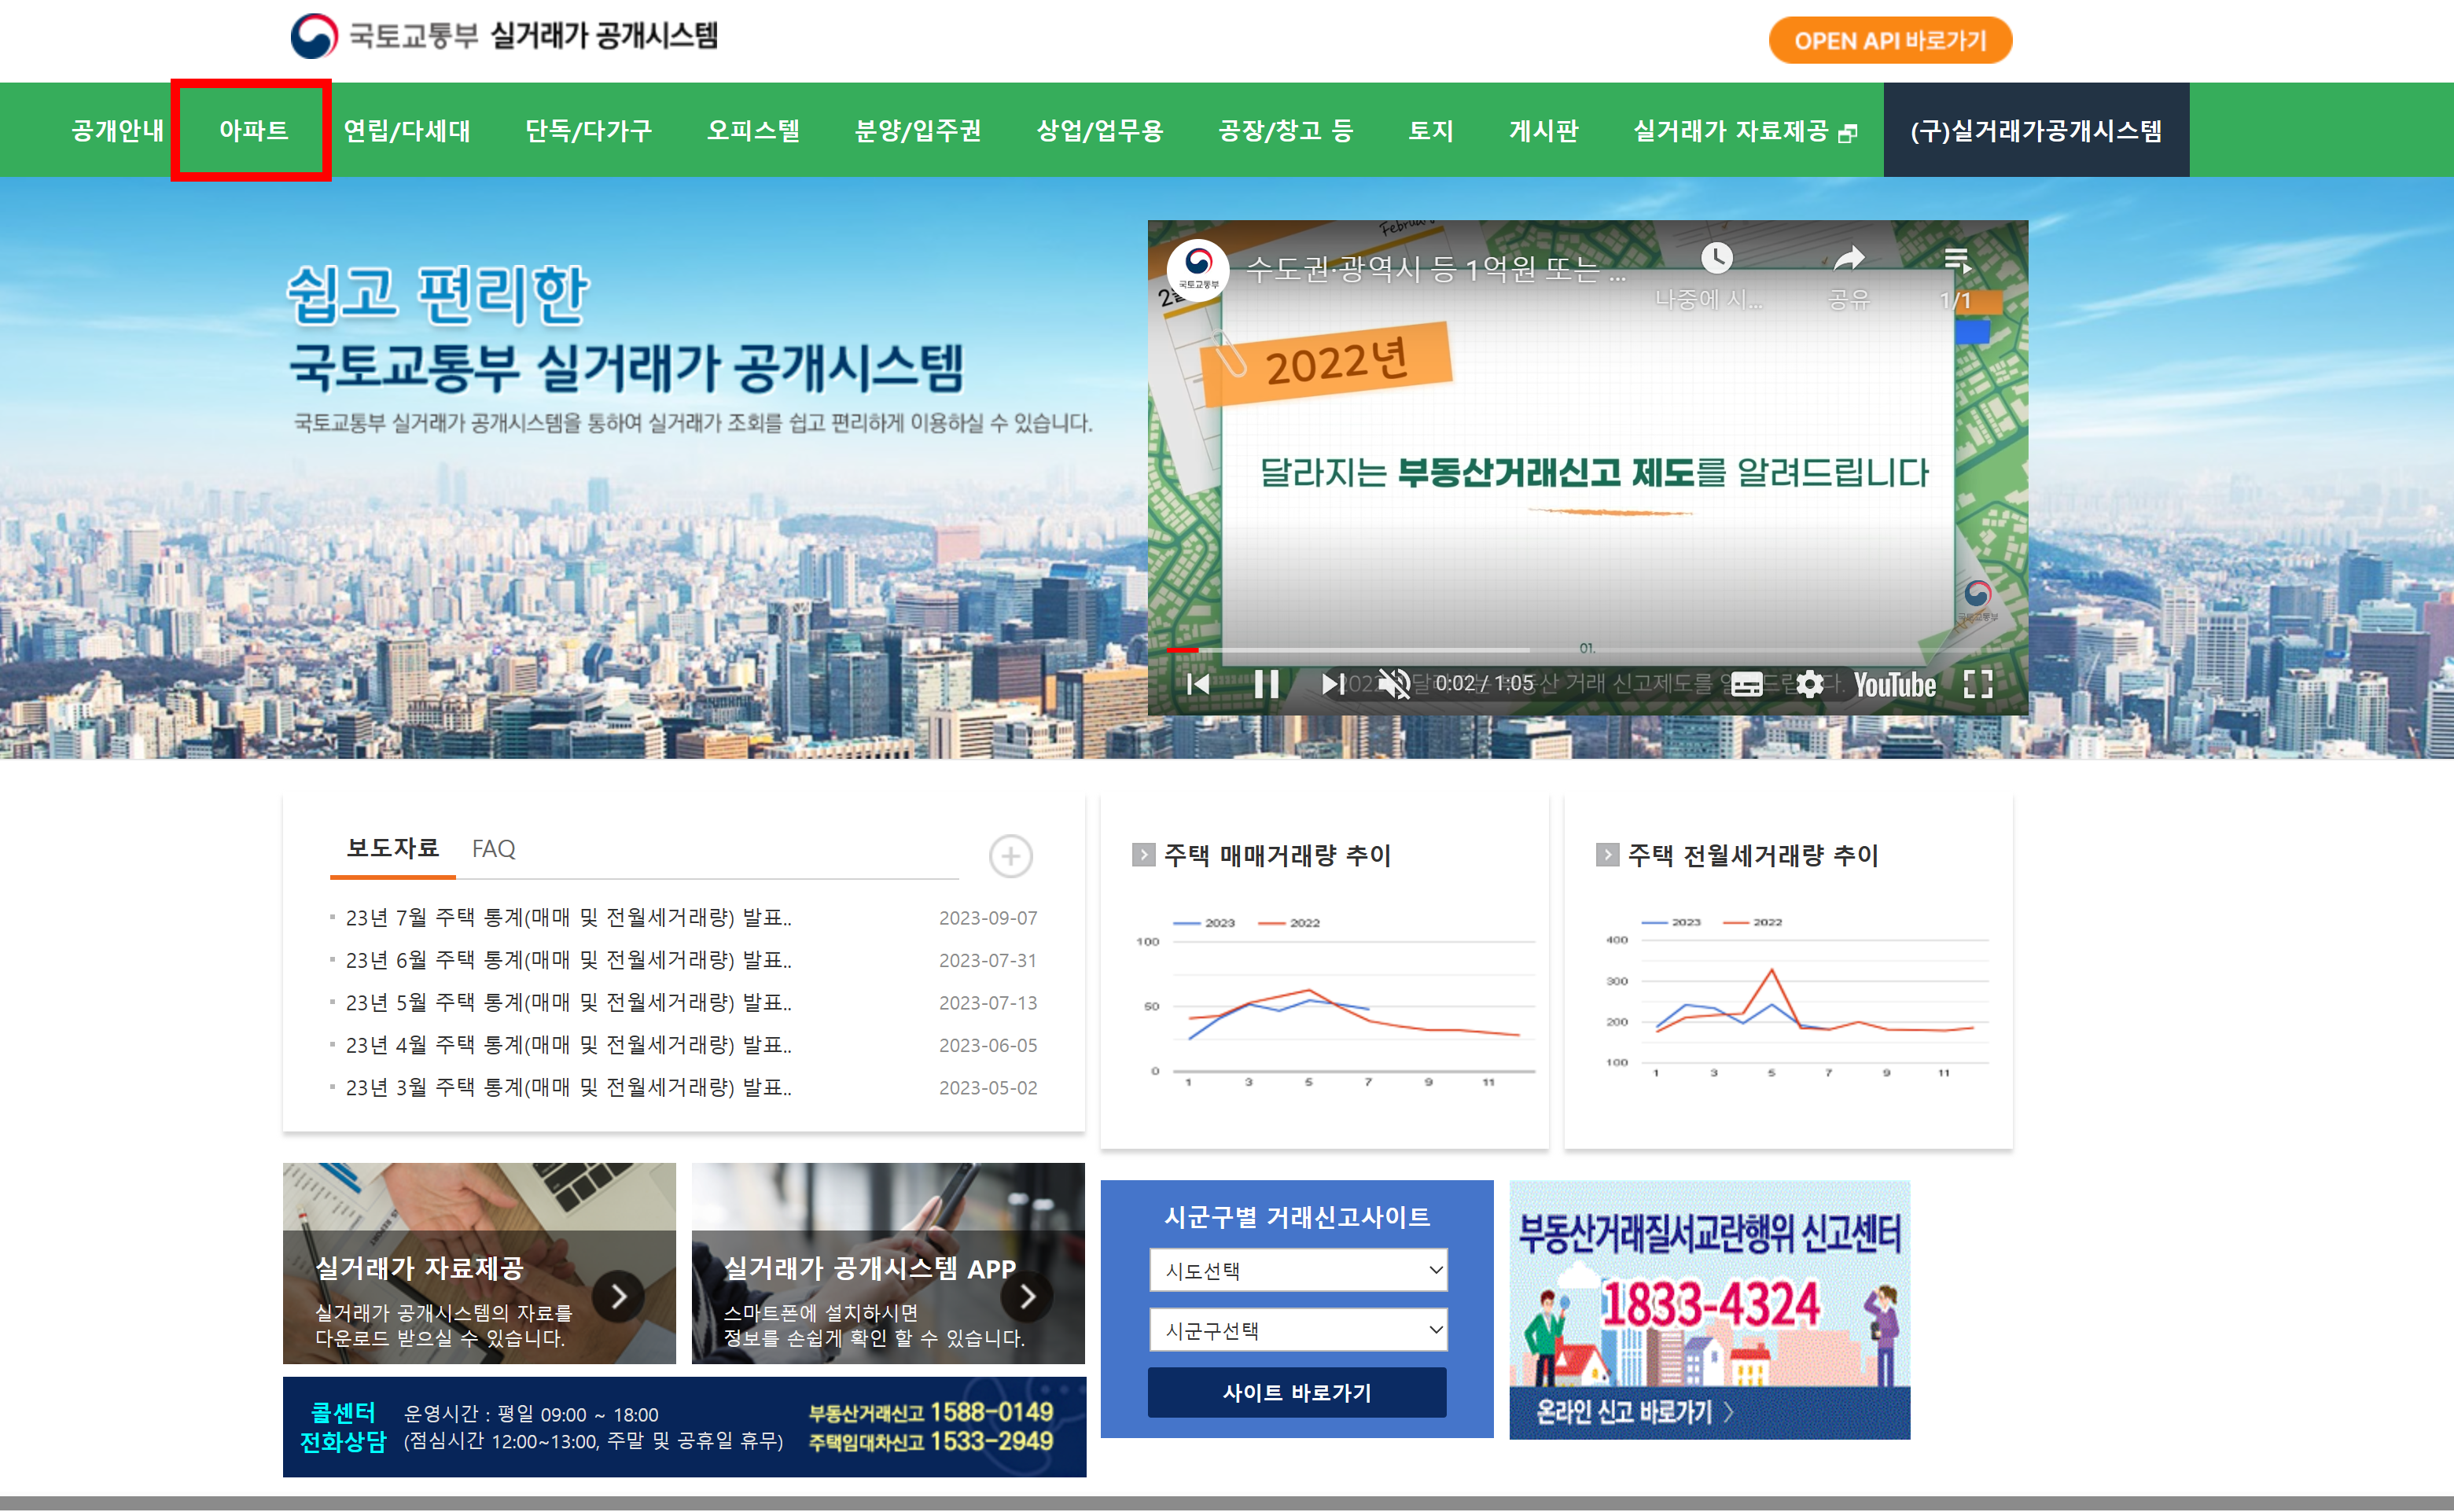Image resolution: width=2454 pixels, height=1512 pixels.
Task: Click the video share arrow icon
Action: tap(1848, 259)
